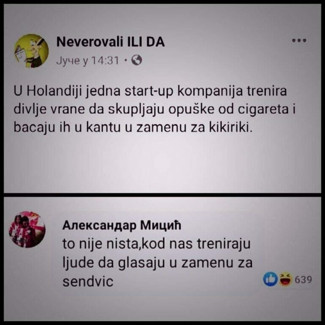Click the empty area below the comment bubble
Image resolution: width=325 pixels, height=325 pixels.
pyautogui.click(x=162, y=306)
